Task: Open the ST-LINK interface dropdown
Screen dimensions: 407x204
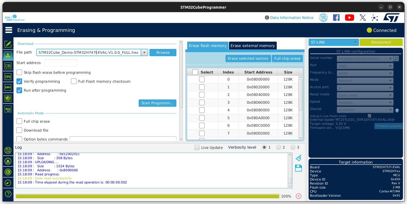Action: 334,42
